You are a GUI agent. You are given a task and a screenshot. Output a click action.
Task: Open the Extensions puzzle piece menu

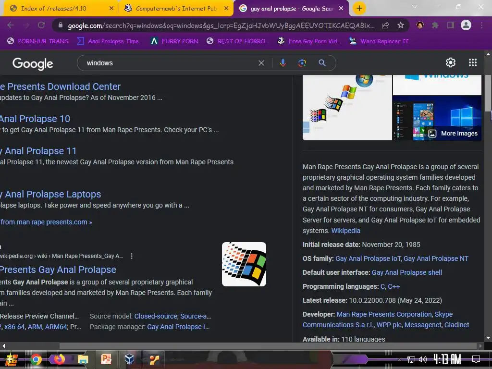coord(435,25)
